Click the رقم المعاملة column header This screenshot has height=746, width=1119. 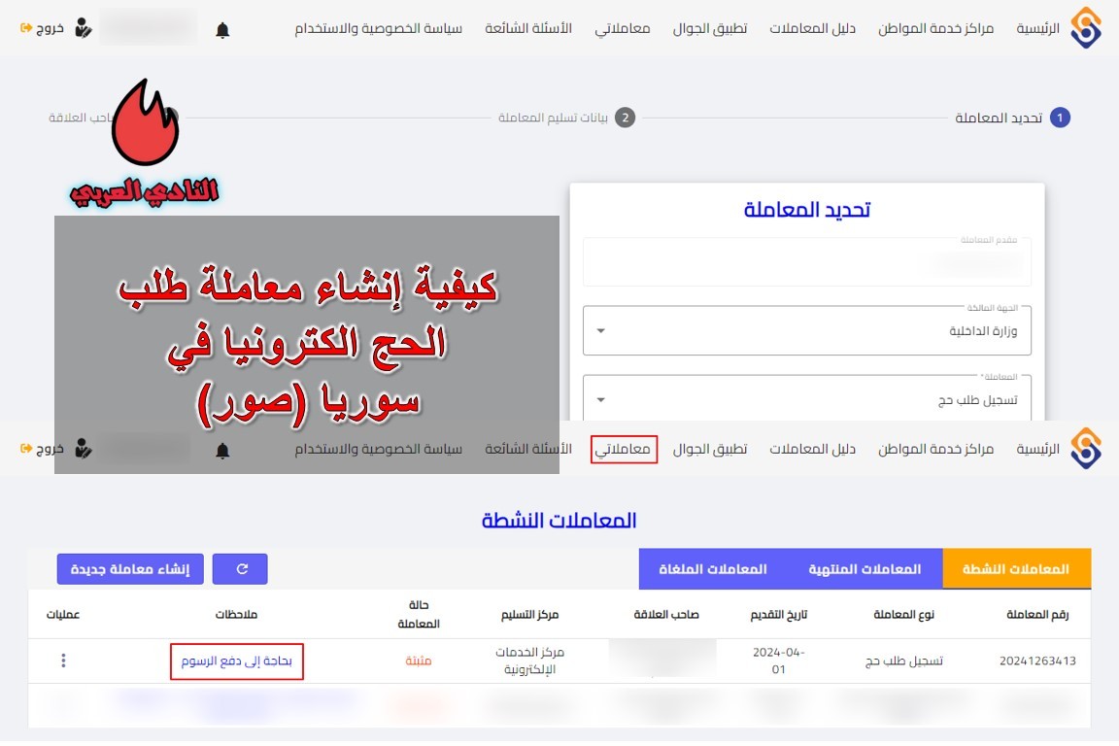click(x=1037, y=615)
